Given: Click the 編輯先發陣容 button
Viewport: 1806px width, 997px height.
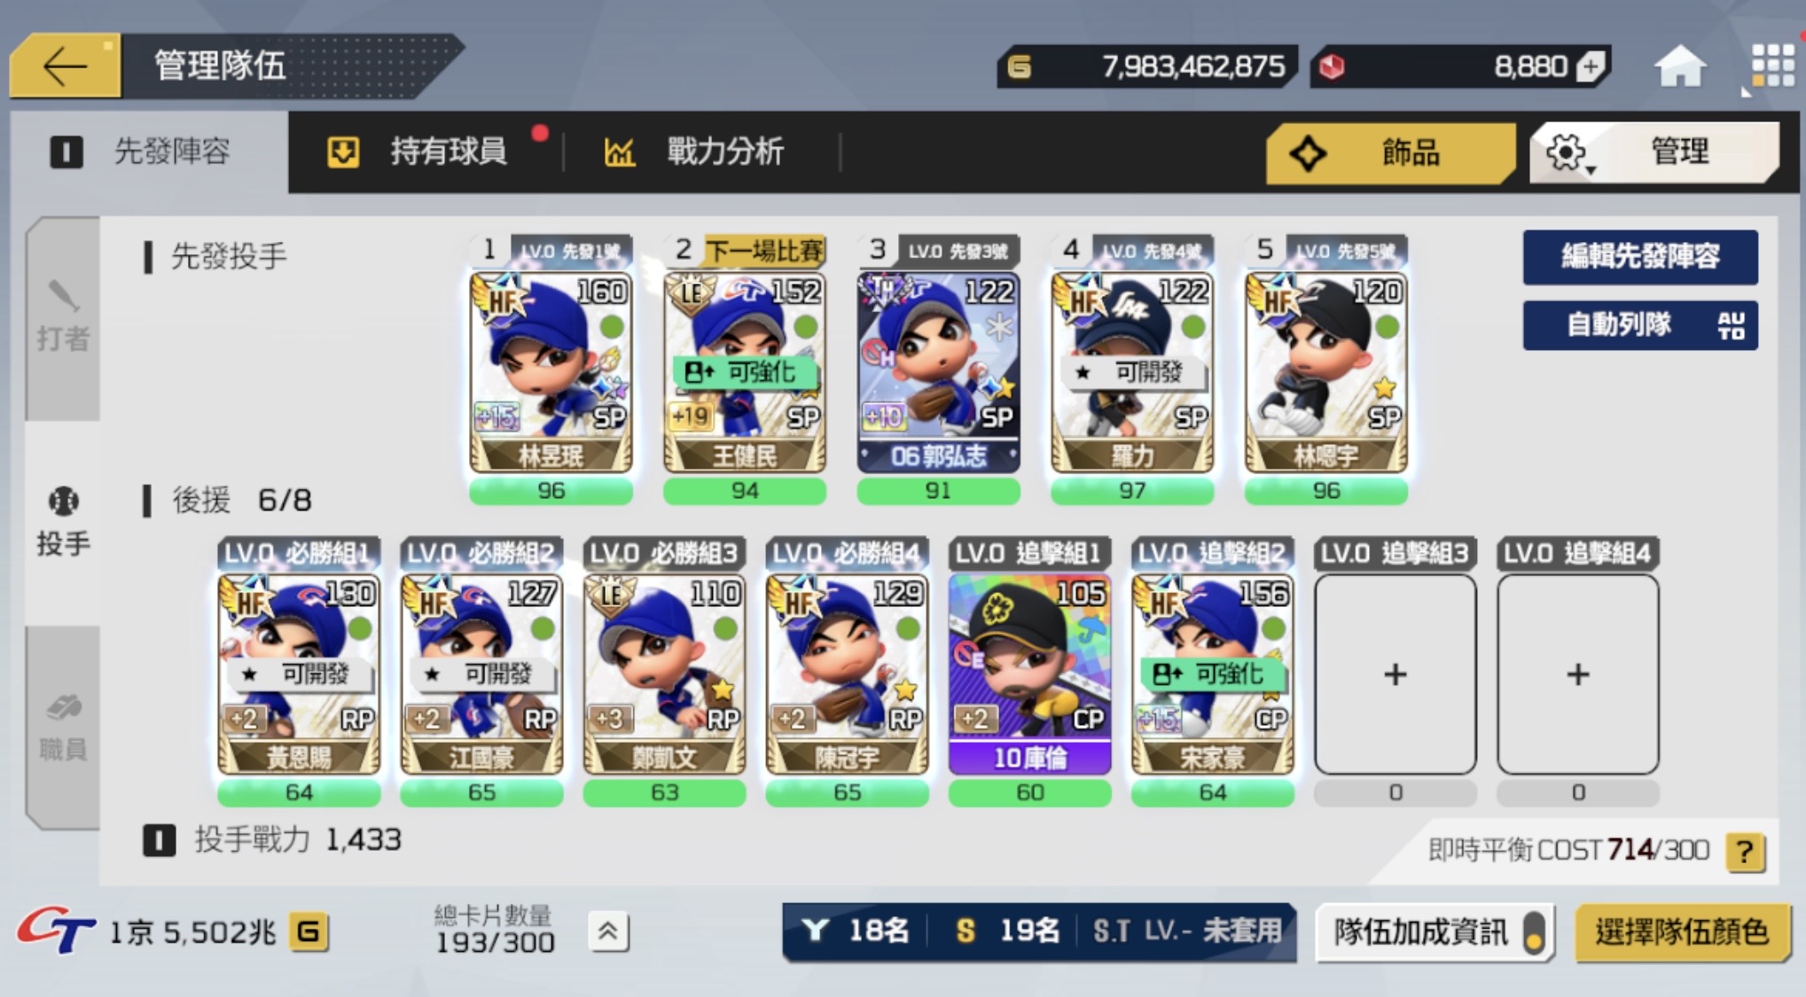Looking at the screenshot, I should coord(1639,257).
